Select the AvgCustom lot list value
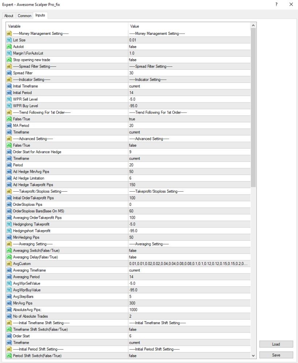Screen dimensions: 298x363 [189, 264]
